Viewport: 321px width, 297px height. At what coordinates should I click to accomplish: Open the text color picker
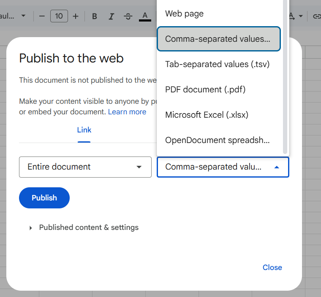coord(145,16)
